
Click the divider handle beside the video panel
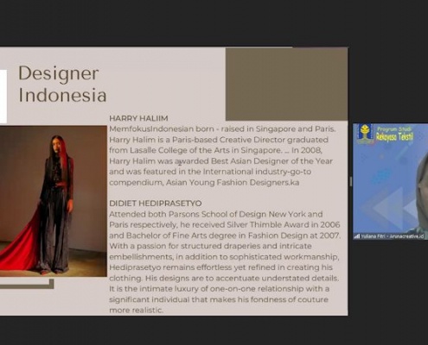[350, 181]
